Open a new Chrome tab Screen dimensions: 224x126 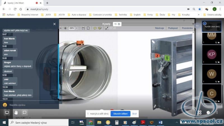[47, 3]
